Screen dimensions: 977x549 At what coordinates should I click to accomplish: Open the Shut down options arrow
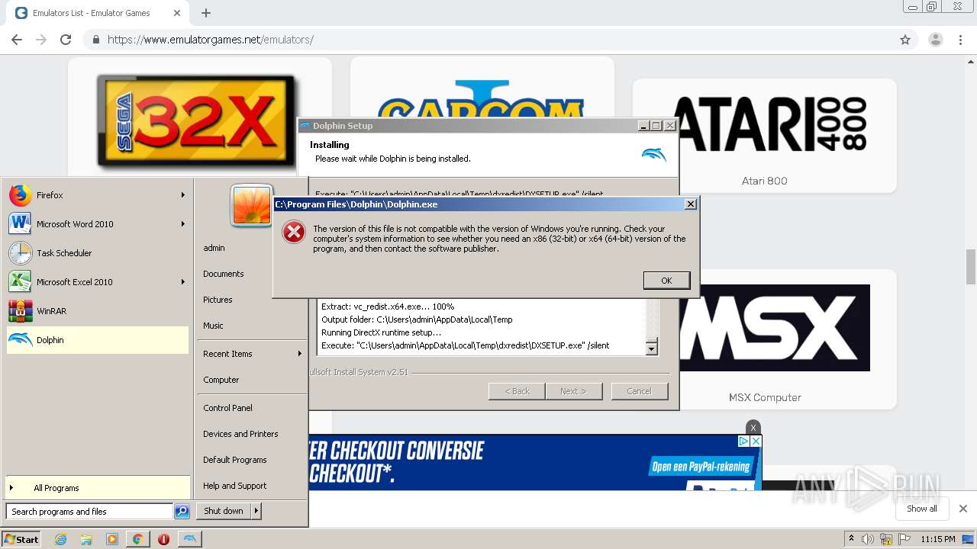tap(256, 511)
